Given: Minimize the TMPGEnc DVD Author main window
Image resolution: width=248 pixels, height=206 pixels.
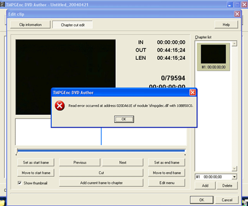Looking at the screenshot, I should 229,5.
